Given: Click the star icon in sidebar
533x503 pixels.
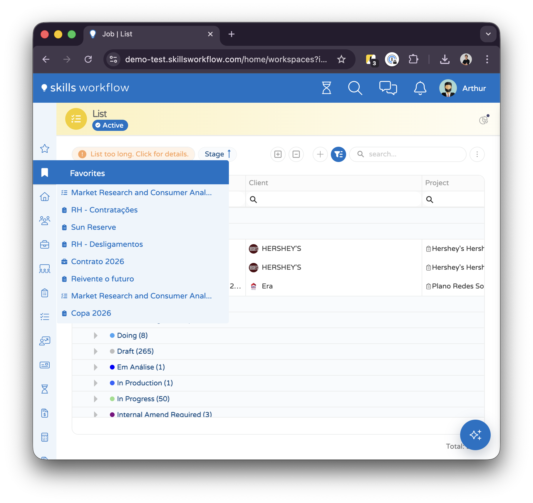Looking at the screenshot, I should pos(45,148).
